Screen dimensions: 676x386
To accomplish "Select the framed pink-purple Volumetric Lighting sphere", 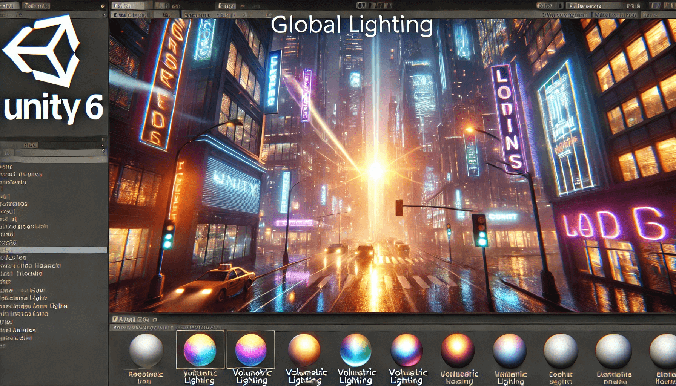I will (x=251, y=350).
